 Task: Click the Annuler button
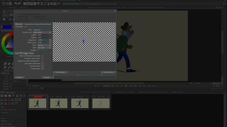click(x=46, y=78)
